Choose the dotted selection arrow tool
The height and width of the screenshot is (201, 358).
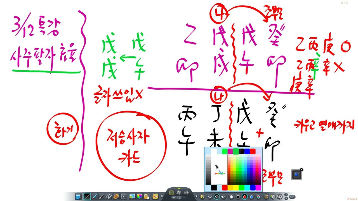[x=124, y=196]
